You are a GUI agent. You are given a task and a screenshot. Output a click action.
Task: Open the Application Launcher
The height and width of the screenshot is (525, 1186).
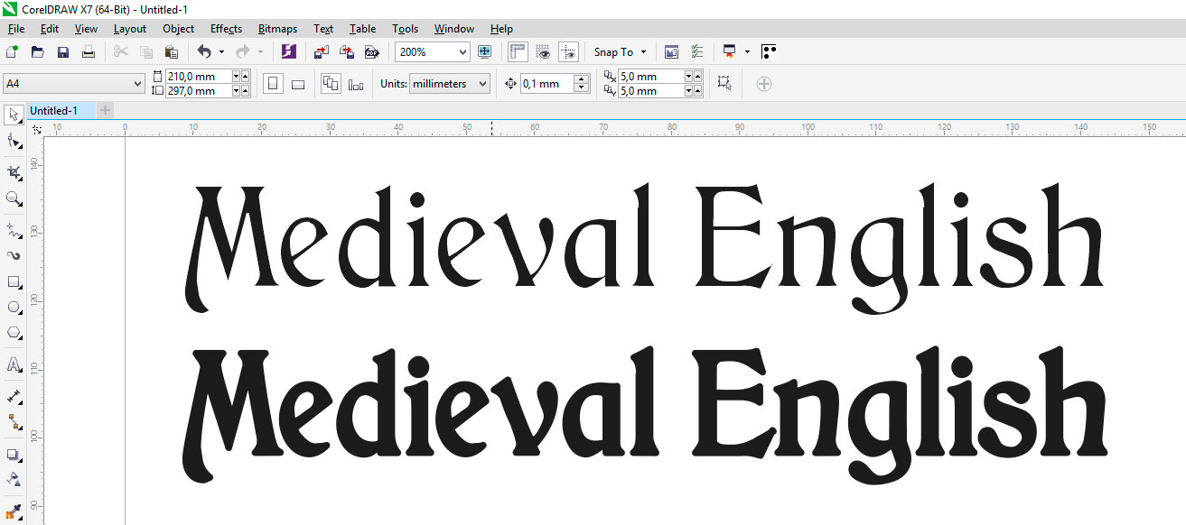tap(729, 52)
